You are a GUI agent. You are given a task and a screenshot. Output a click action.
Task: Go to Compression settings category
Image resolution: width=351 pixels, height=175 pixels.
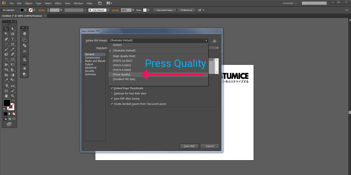(93, 58)
